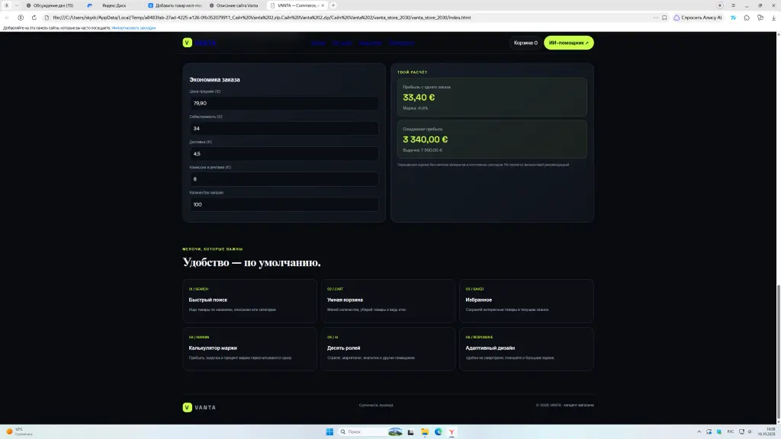
Task: Go back using the browser back arrow
Action: [x=7, y=18]
